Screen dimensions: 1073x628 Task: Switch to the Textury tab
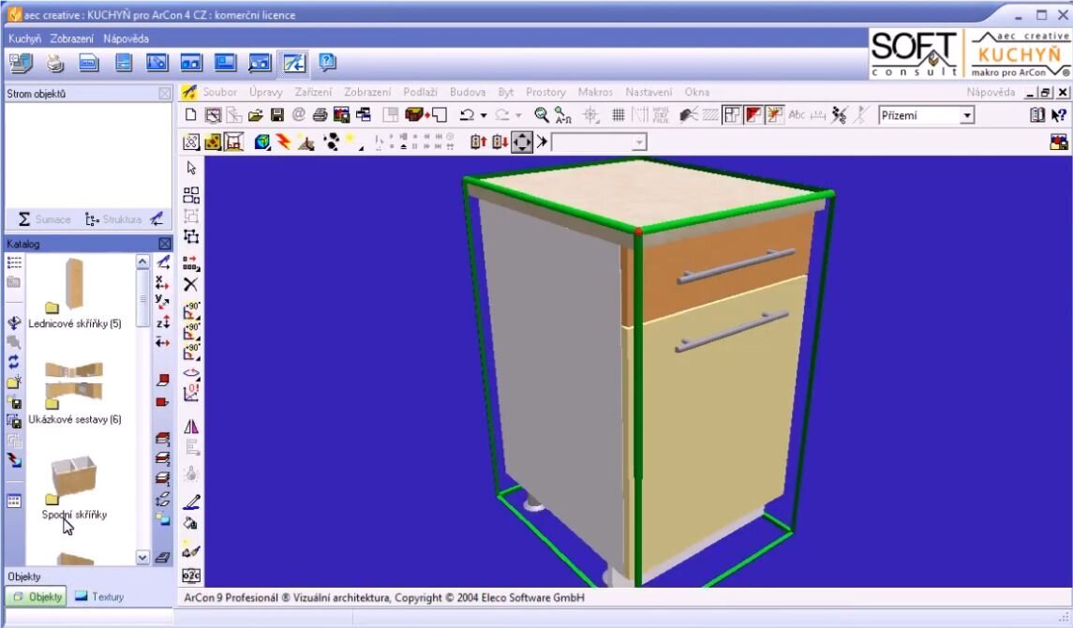[99, 596]
